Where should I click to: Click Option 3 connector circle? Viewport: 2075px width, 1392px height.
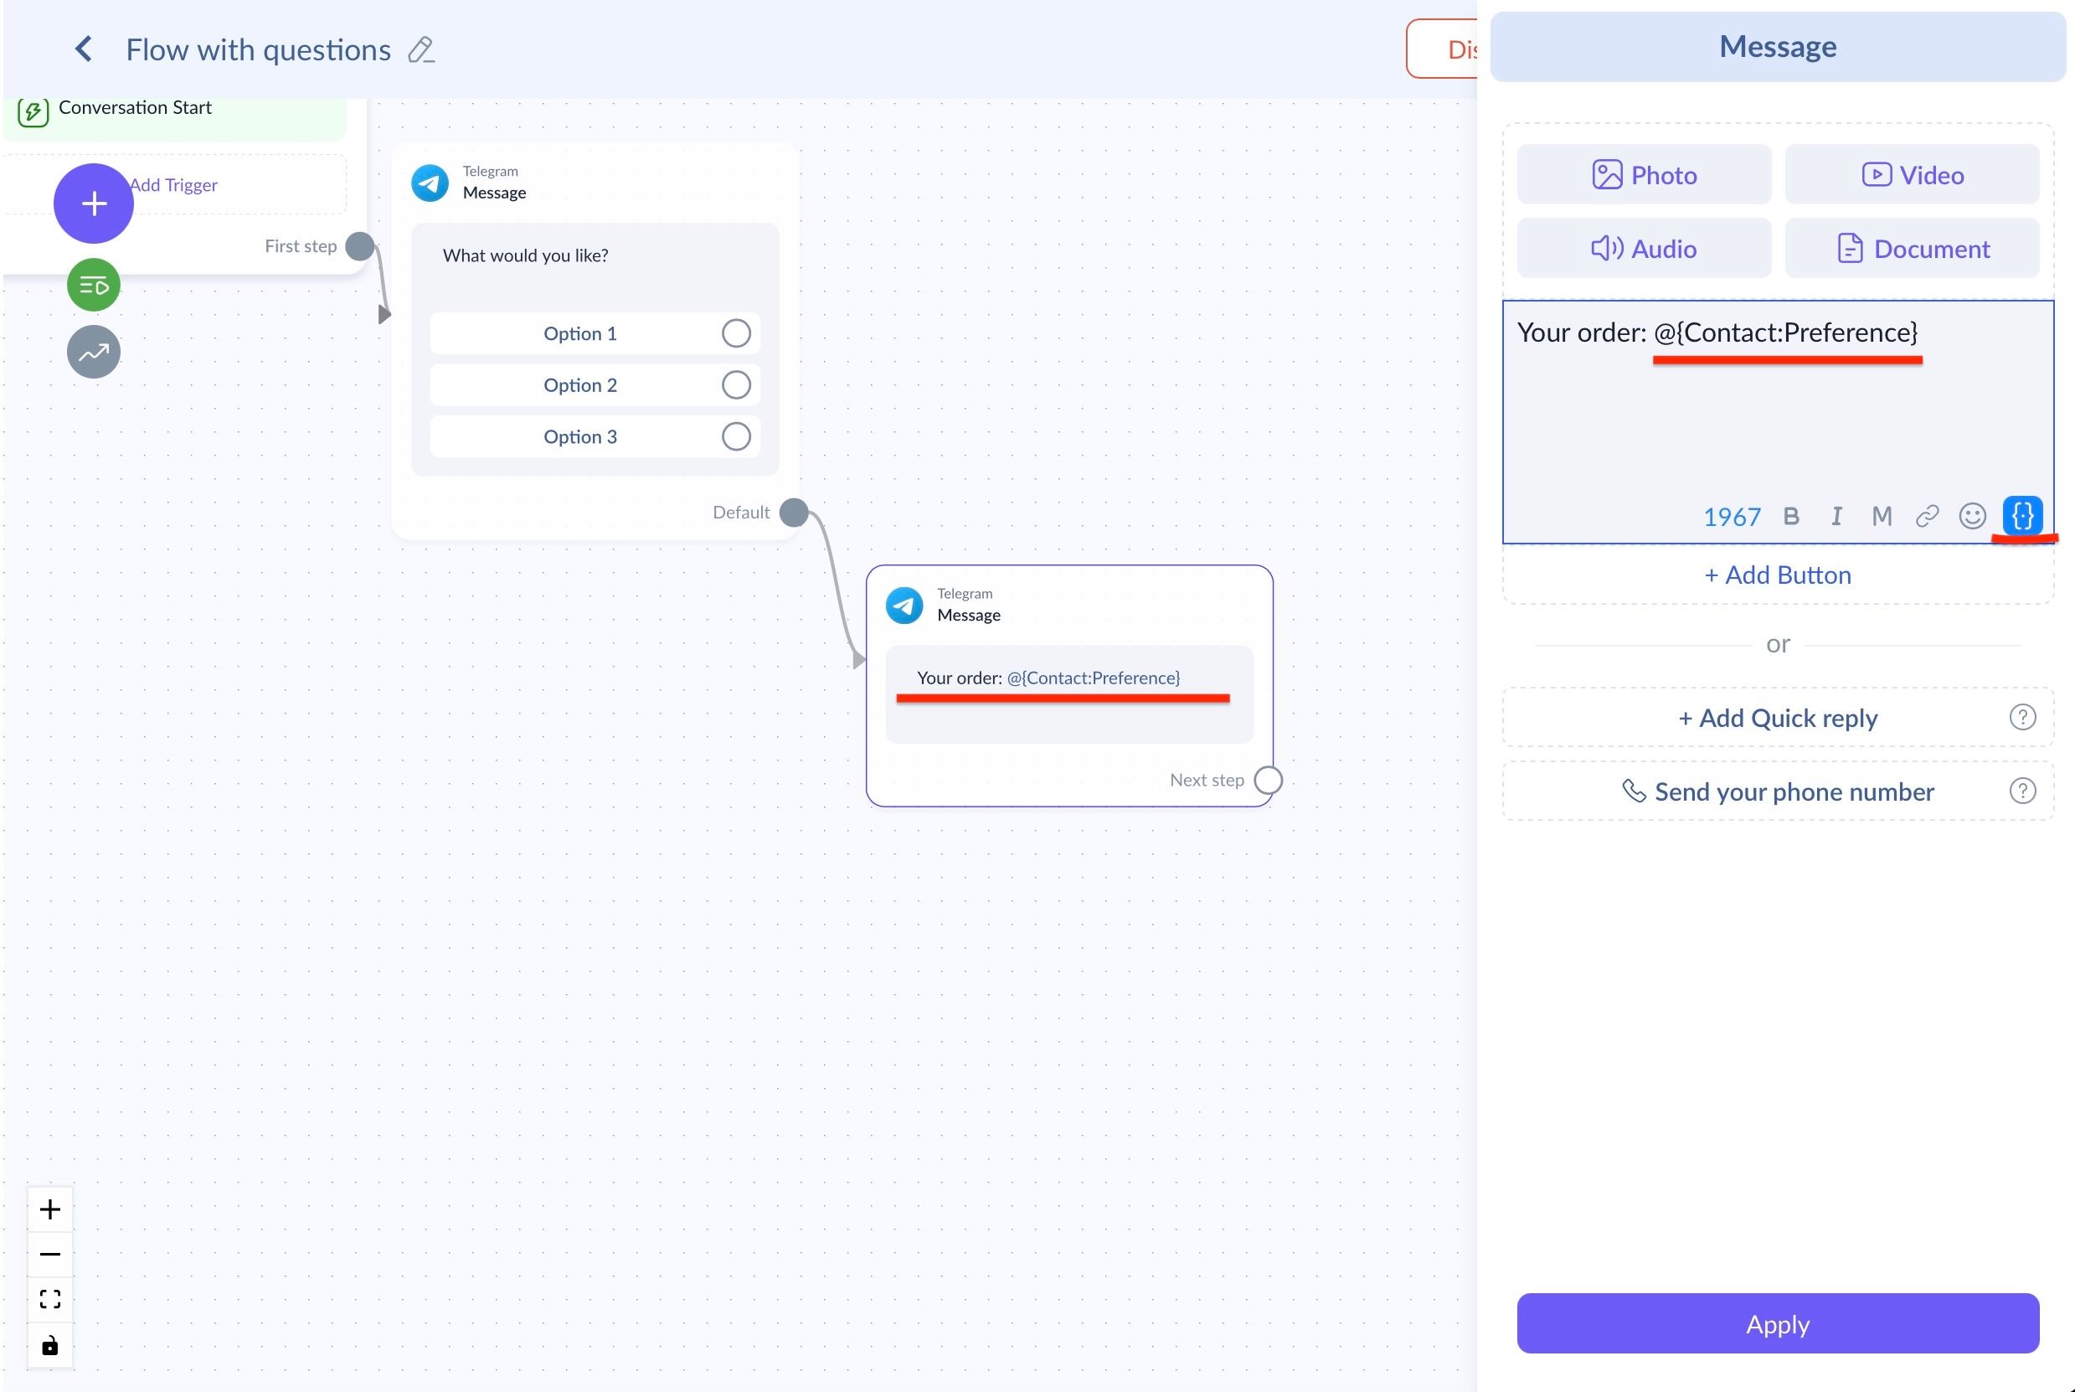(736, 436)
